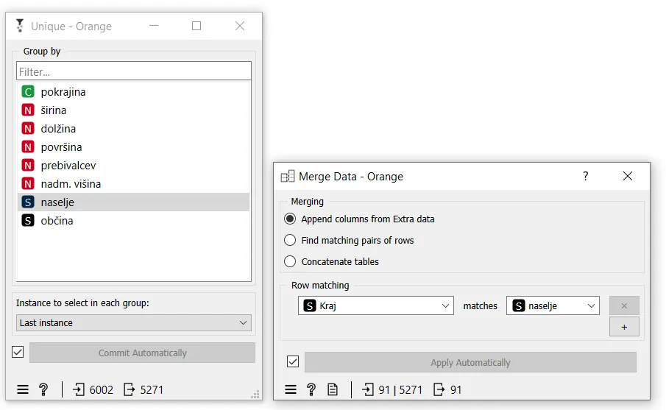Click Unique input count icon 6002
This screenshot has height=410, width=666.
click(79, 389)
